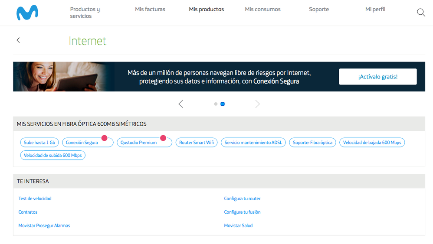Screen dimensions: 433x244
Task: Open Configura tu fusión link
Action: [x=242, y=212]
